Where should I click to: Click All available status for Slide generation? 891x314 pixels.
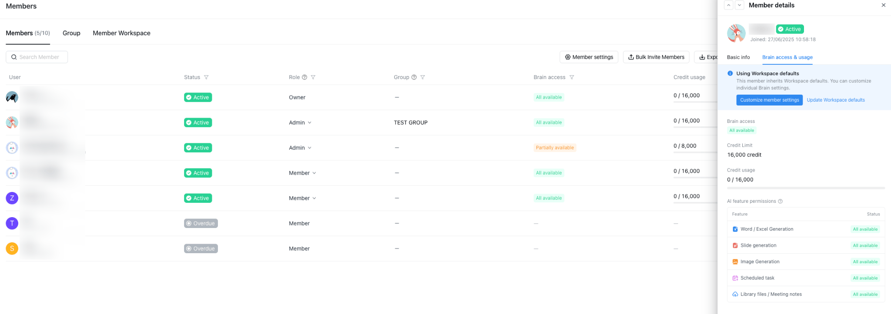(x=865, y=245)
